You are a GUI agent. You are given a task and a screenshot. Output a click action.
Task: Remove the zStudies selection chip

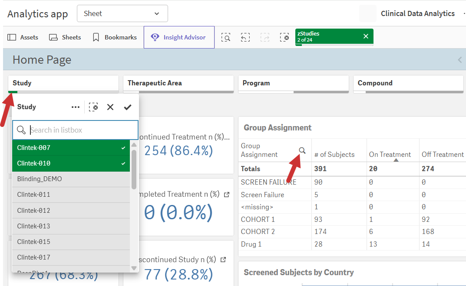pyautogui.click(x=366, y=36)
